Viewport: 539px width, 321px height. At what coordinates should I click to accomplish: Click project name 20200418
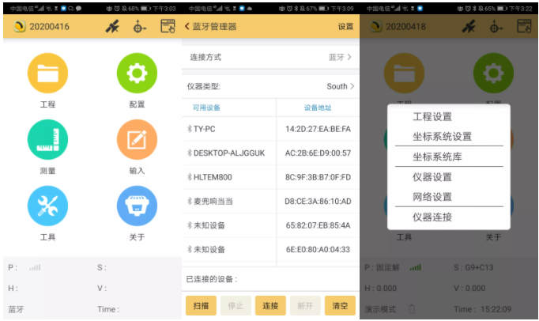pyautogui.click(x=405, y=27)
